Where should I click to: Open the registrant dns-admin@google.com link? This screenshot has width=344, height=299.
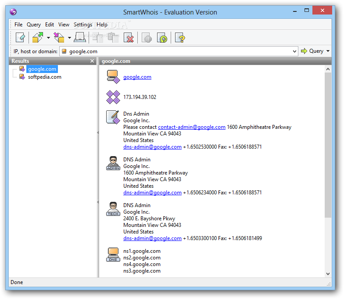coord(153,147)
